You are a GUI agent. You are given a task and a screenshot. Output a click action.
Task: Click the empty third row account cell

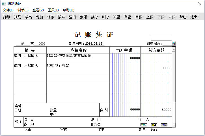pyautogui.click(x=78, y=78)
